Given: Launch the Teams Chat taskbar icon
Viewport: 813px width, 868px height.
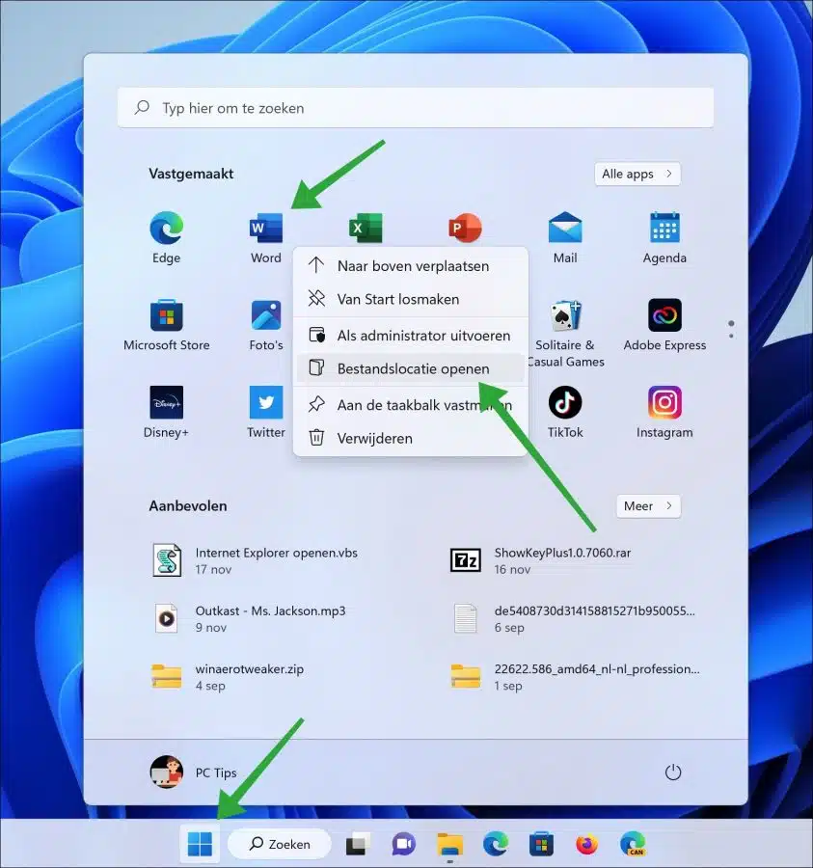Looking at the screenshot, I should pyautogui.click(x=403, y=844).
